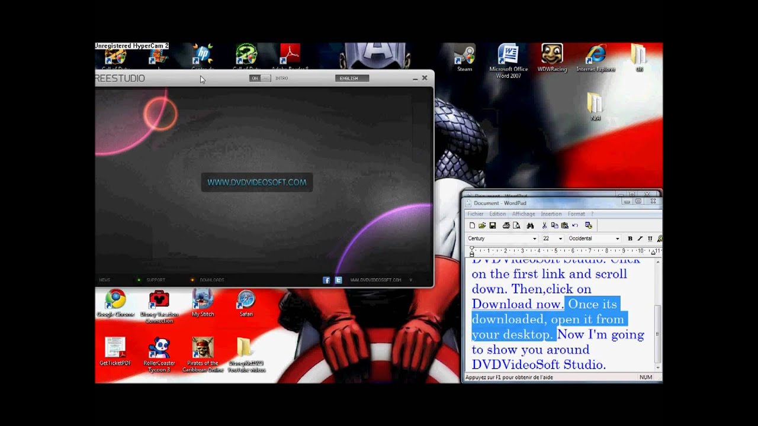Viewport: 758px width, 426px height.
Task: Click the Open folder icon in WordPad
Action: (x=482, y=225)
